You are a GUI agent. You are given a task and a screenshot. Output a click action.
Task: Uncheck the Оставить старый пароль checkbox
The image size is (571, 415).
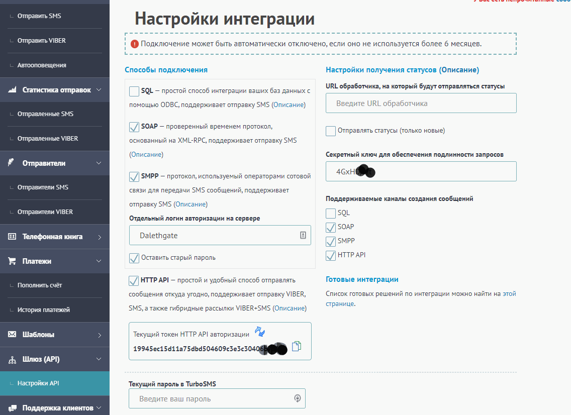[134, 258]
